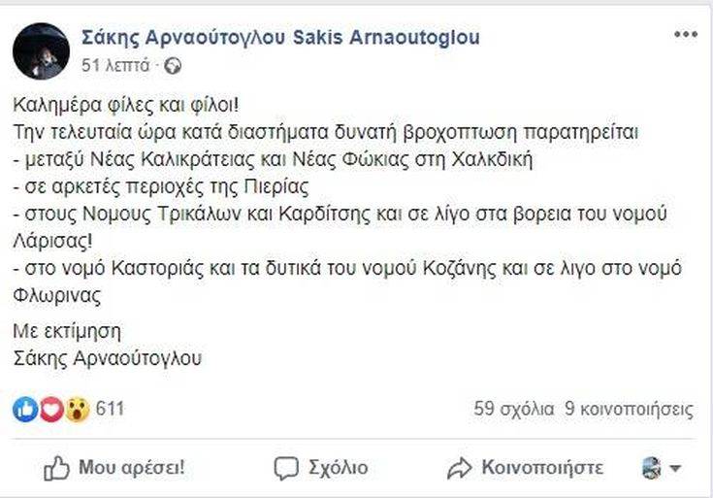Click the yellow Wow reaction emoji
The height and width of the screenshot is (498, 713).
tap(78, 410)
